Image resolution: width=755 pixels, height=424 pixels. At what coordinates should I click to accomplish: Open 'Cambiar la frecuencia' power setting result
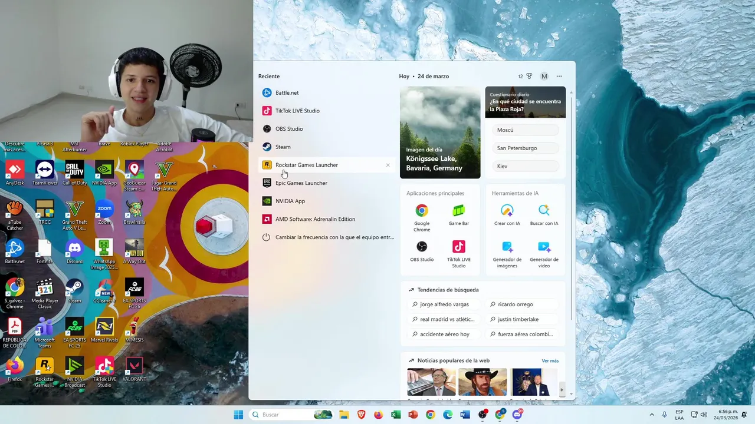(327, 237)
